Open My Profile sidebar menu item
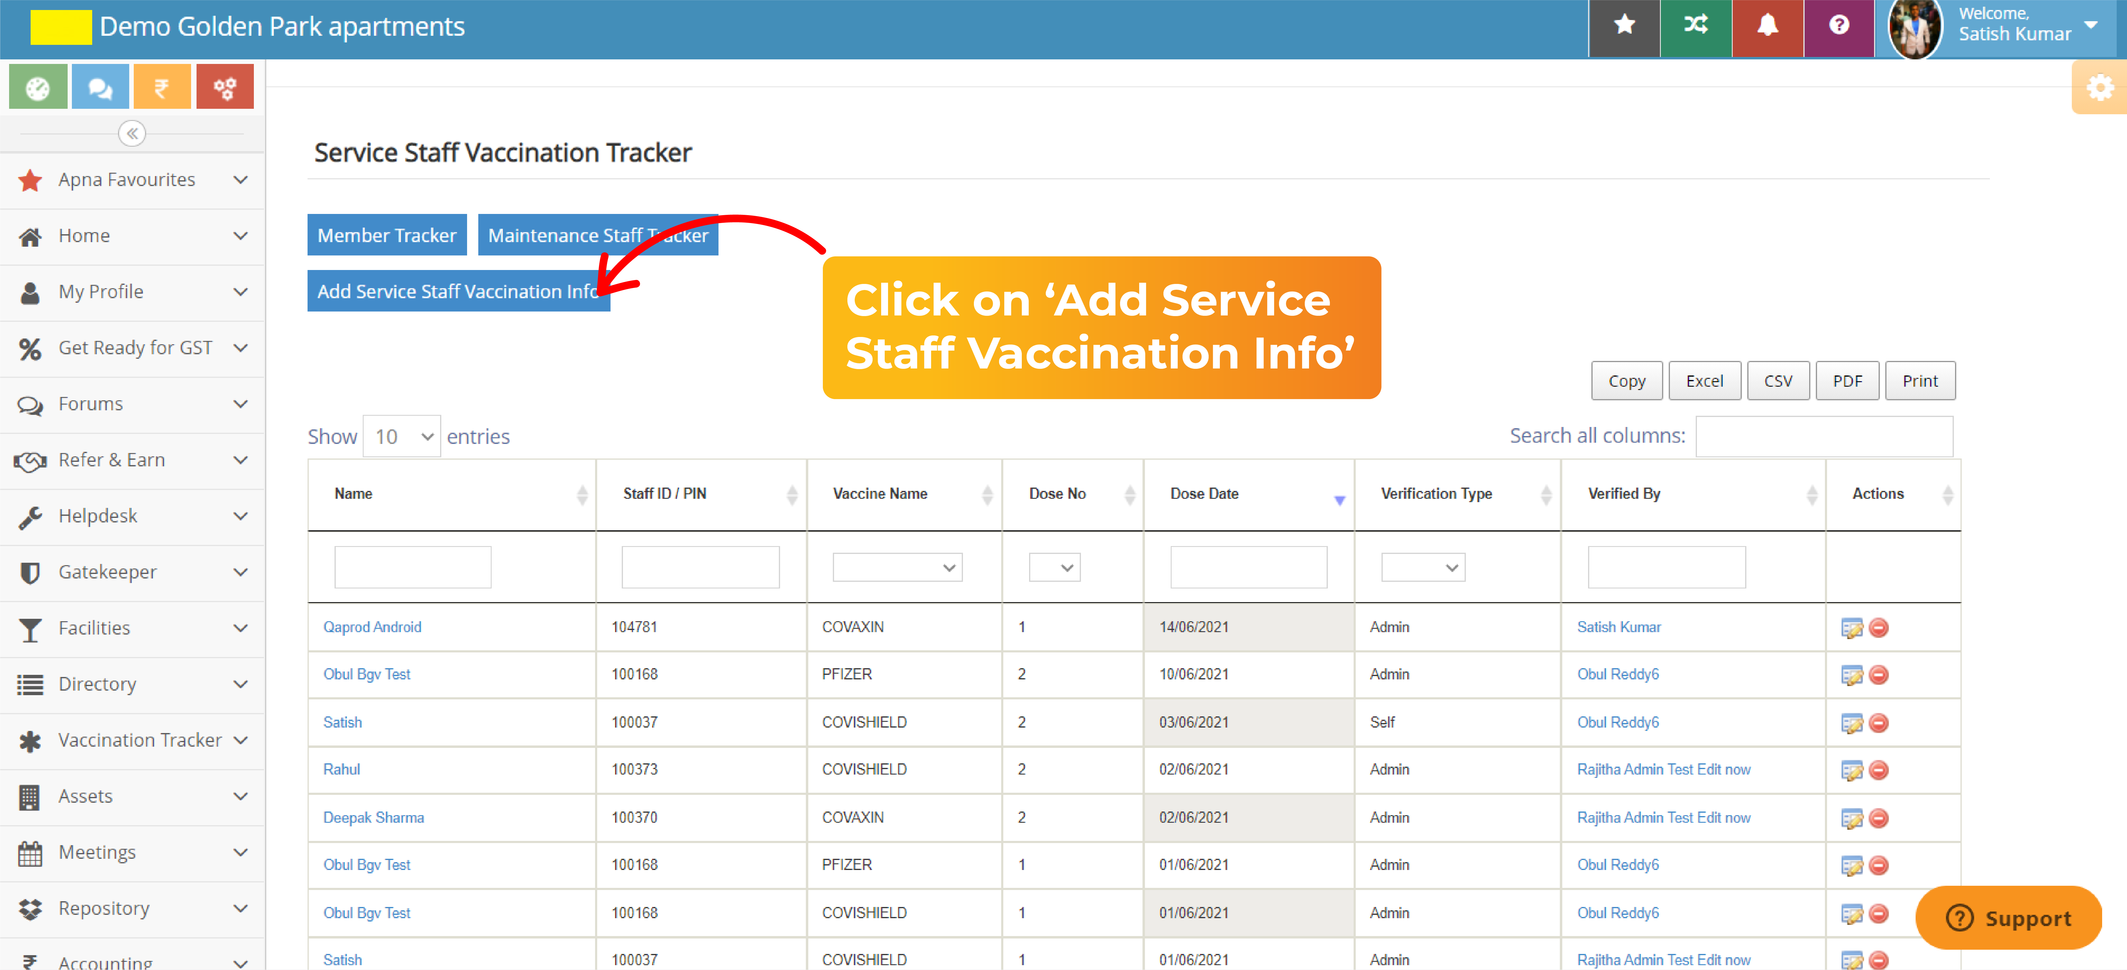2127x970 pixels. pyautogui.click(x=132, y=292)
